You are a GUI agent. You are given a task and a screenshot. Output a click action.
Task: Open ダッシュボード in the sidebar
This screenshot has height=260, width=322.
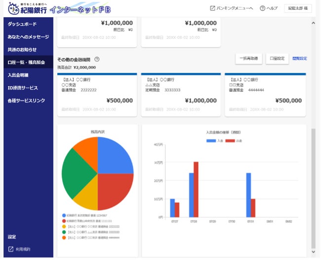coord(28,24)
